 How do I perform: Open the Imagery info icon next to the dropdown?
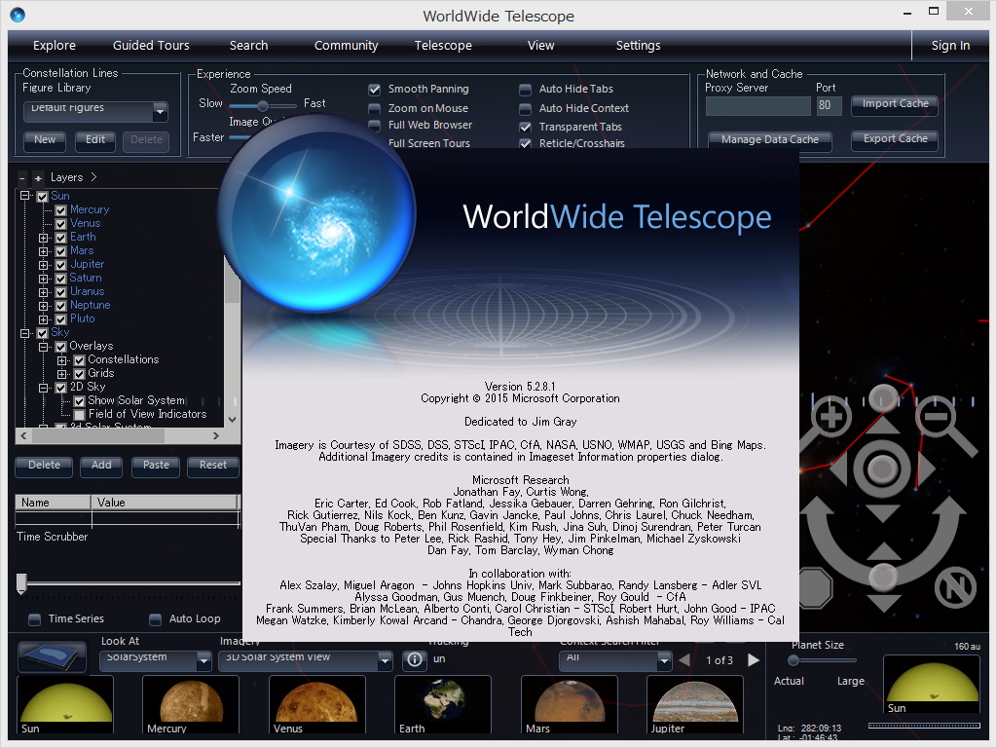click(x=414, y=659)
